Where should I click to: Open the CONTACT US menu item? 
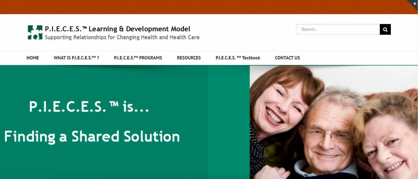(288, 58)
